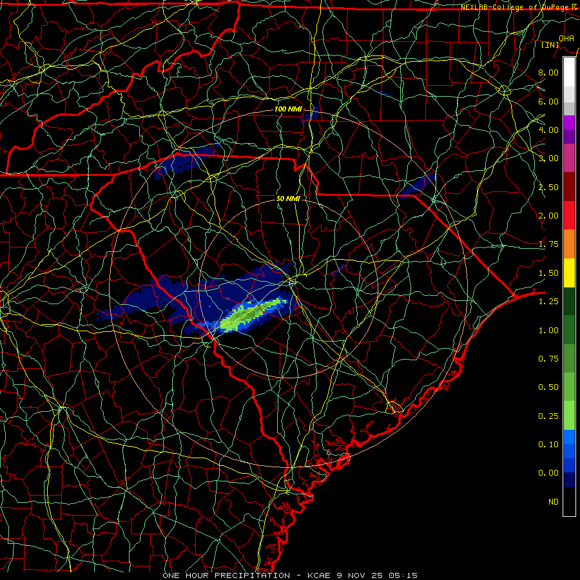This screenshot has height=580, width=580.
Task: Select the 0.25 legend value
Action: [x=548, y=416]
